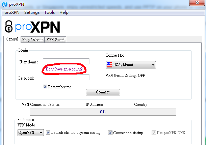Focus the Password input field

[x=66, y=77]
